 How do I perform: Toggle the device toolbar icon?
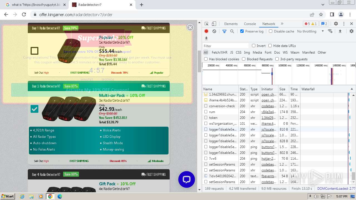214,24
